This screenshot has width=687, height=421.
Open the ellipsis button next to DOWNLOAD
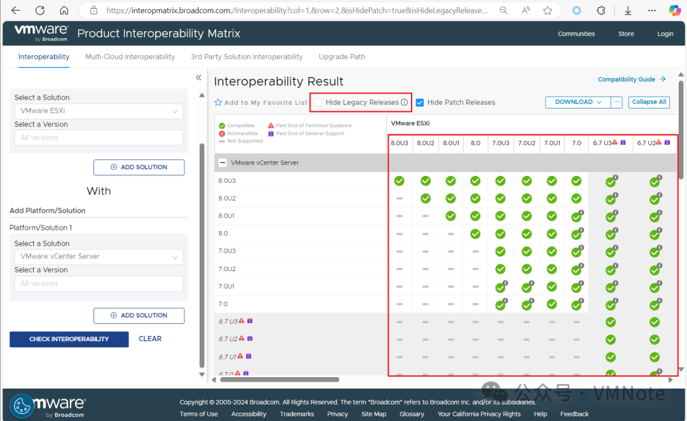coord(616,102)
